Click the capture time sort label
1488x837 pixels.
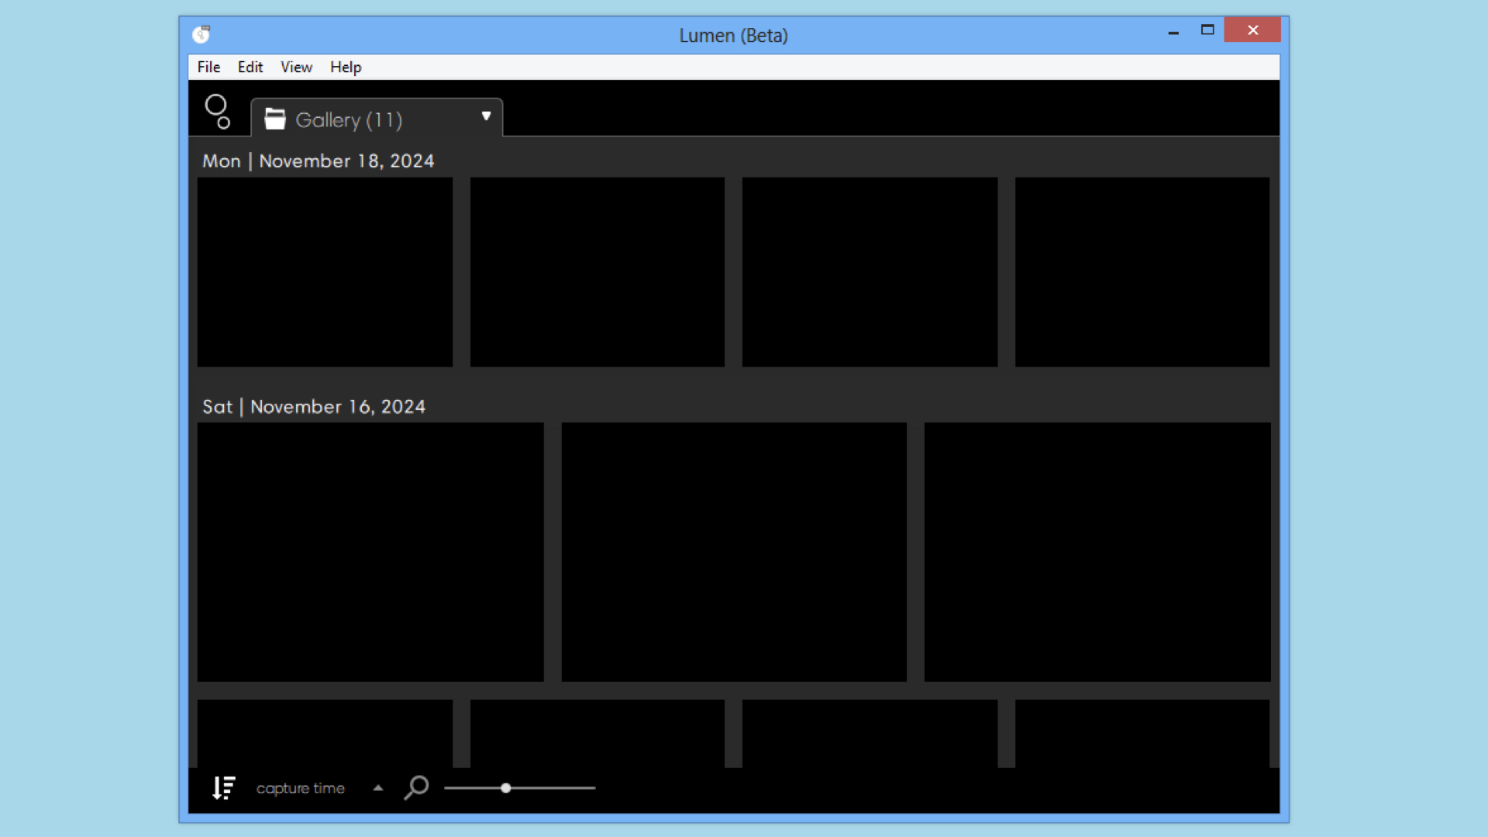coord(301,788)
